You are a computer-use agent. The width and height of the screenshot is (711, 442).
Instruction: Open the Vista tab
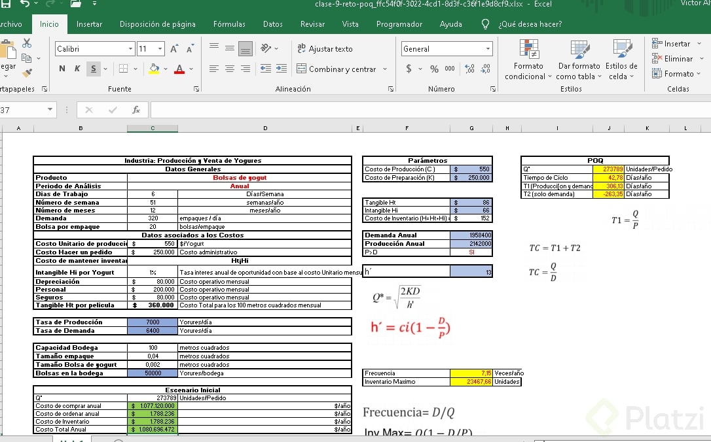click(350, 24)
